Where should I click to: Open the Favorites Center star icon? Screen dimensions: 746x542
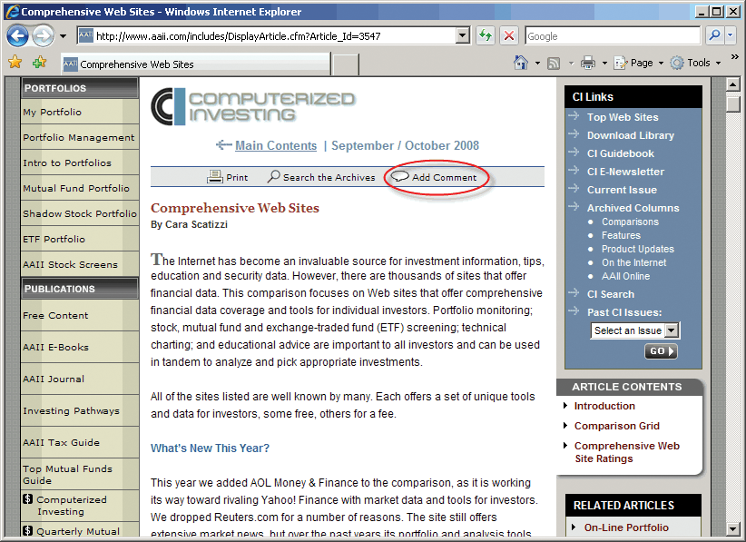click(x=15, y=64)
